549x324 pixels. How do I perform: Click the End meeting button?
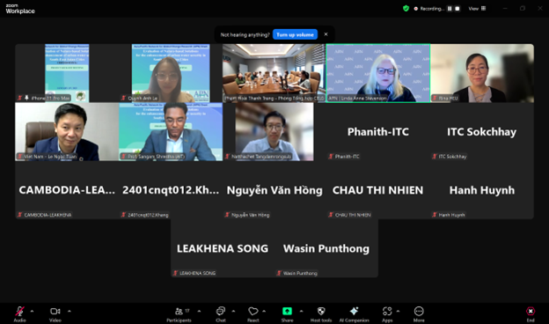[531, 313]
